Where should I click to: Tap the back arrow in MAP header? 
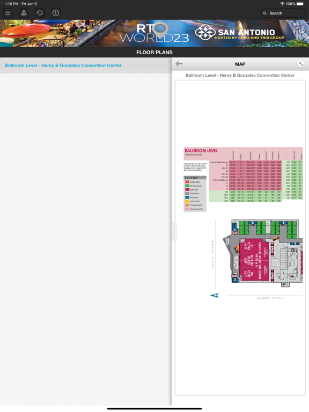(x=179, y=64)
